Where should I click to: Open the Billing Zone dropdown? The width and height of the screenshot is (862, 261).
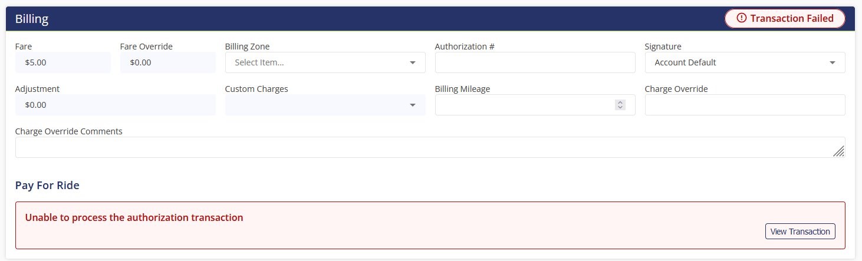(325, 62)
